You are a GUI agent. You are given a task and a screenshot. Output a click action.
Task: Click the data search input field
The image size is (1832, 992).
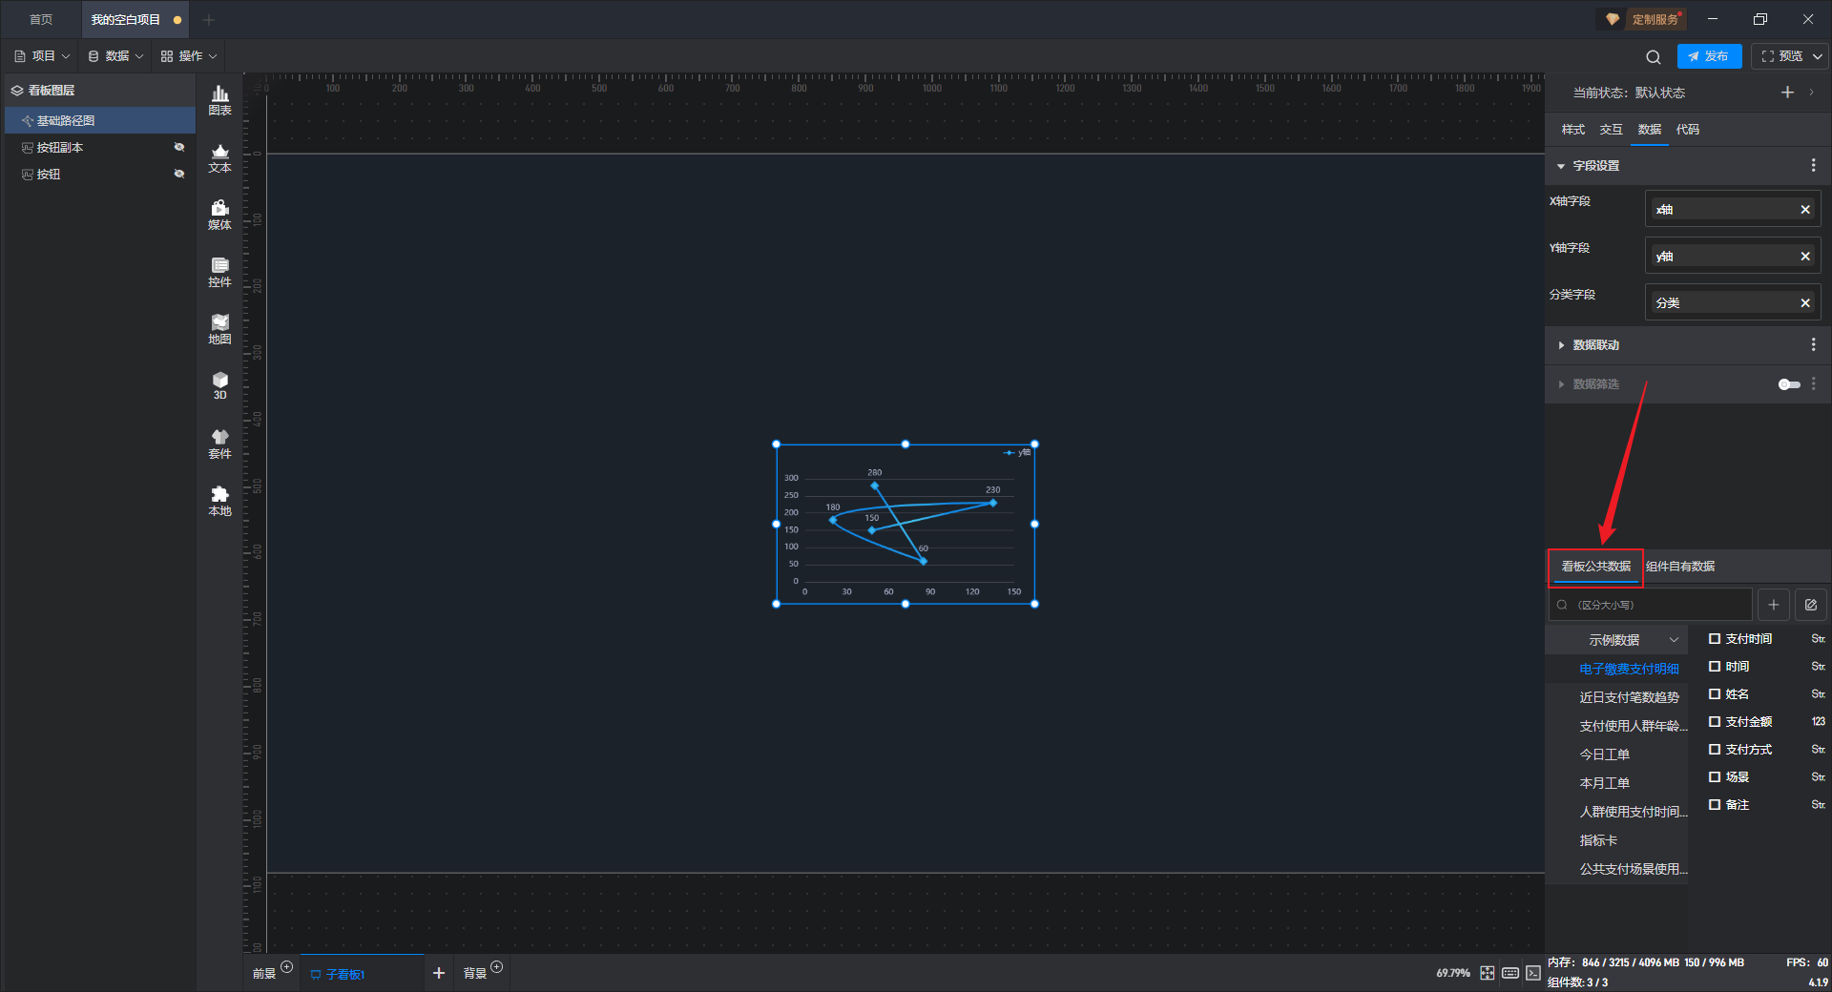[x=1651, y=605]
